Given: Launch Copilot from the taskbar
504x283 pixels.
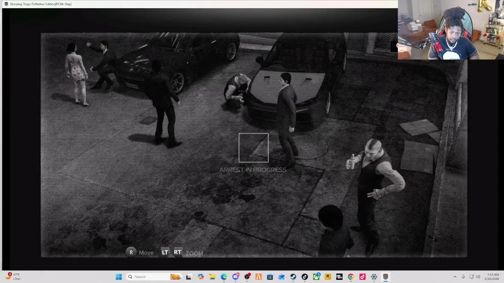Looking at the screenshot, I should 201,277.
